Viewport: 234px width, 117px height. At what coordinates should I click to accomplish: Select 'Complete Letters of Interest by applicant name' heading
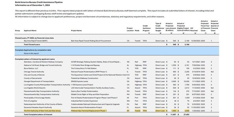coord(35,59)
